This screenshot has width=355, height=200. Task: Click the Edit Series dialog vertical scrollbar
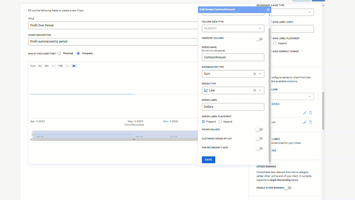270,94
